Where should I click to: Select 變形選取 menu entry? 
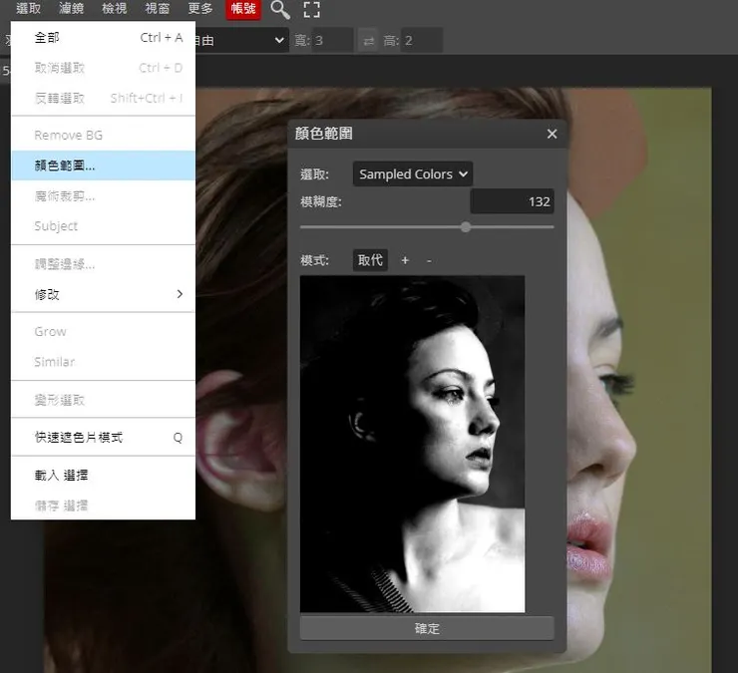click(x=103, y=400)
